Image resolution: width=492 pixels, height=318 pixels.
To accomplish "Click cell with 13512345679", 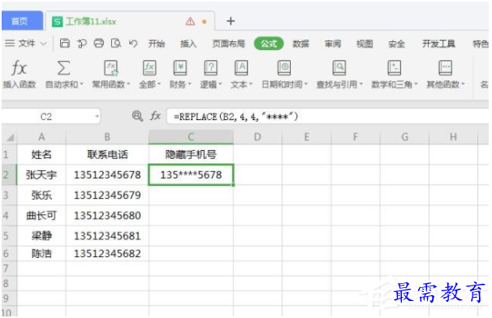I will pyautogui.click(x=107, y=195).
